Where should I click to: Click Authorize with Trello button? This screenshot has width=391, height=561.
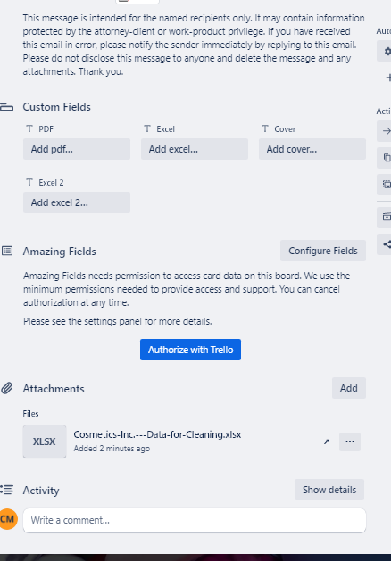point(190,350)
